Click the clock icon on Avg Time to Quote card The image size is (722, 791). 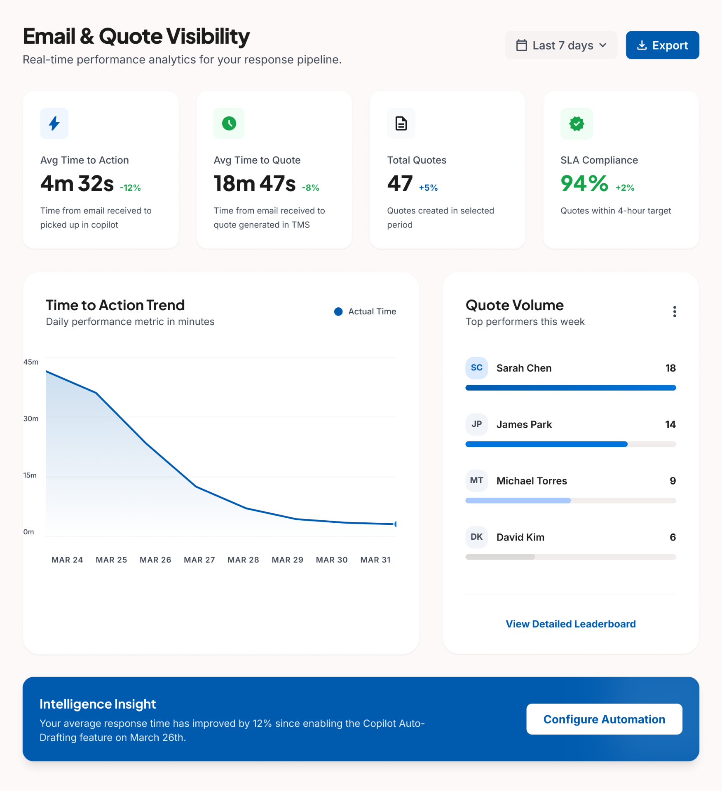(x=229, y=123)
